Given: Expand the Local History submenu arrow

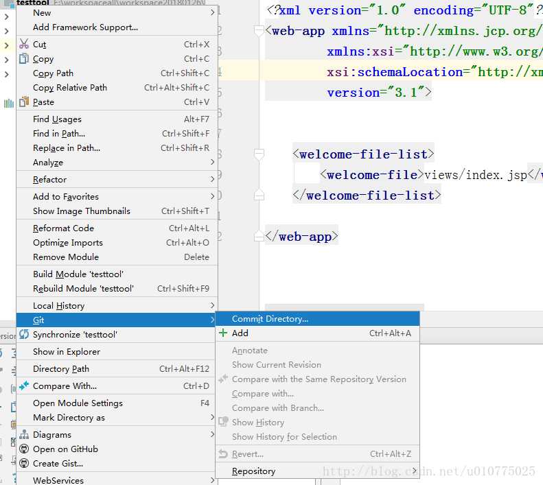Looking at the screenshot, I should (212, 305).
